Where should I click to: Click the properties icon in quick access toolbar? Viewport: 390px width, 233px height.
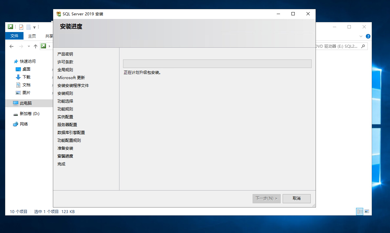click(x=21, y=27)
